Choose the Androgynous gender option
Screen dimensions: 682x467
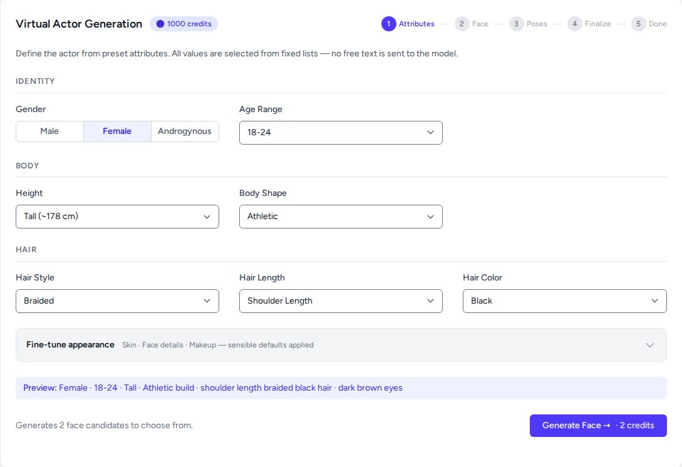(x=185, y=131)
